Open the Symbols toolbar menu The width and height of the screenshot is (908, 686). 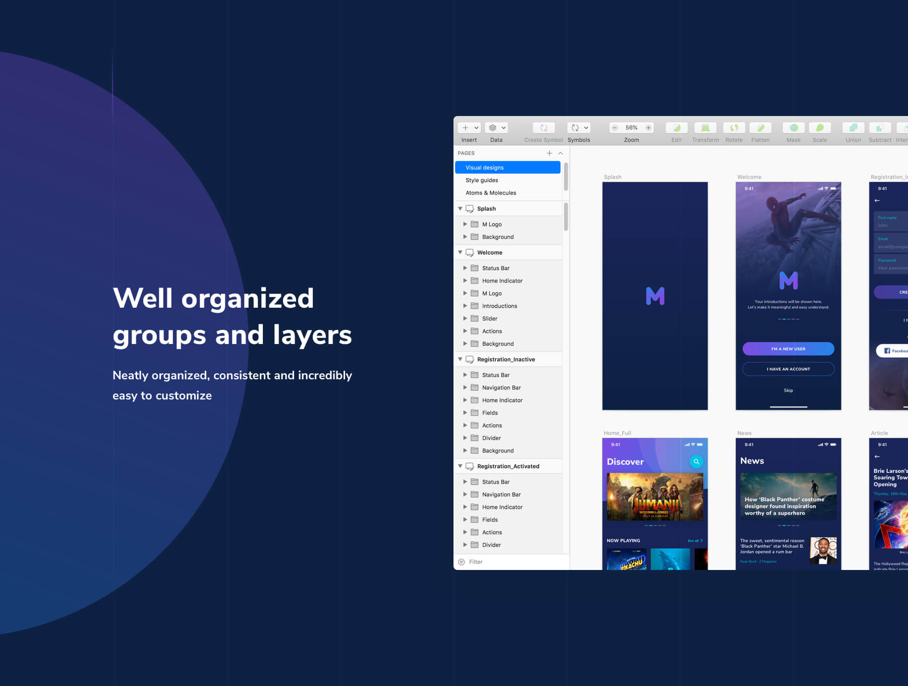pos(579,128)
